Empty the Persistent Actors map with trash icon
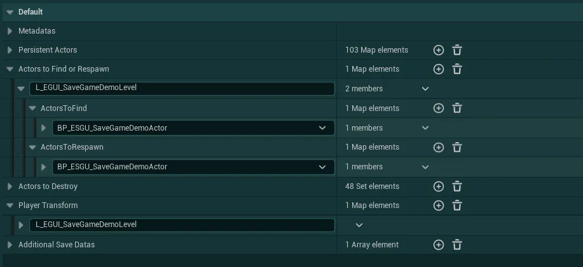 coord(457,50)
